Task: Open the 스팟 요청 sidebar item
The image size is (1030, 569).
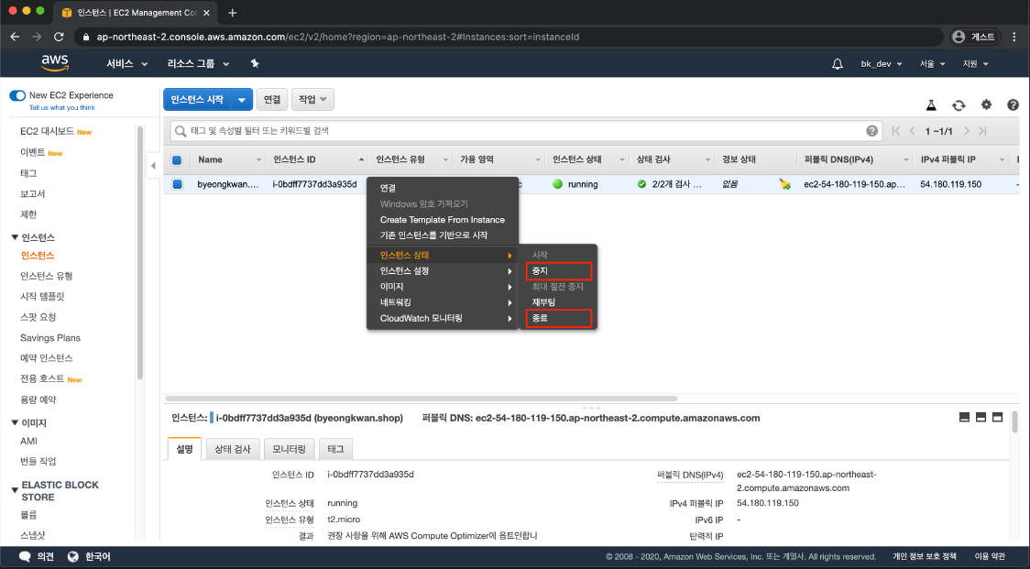Action: click(x=38, y=317)
